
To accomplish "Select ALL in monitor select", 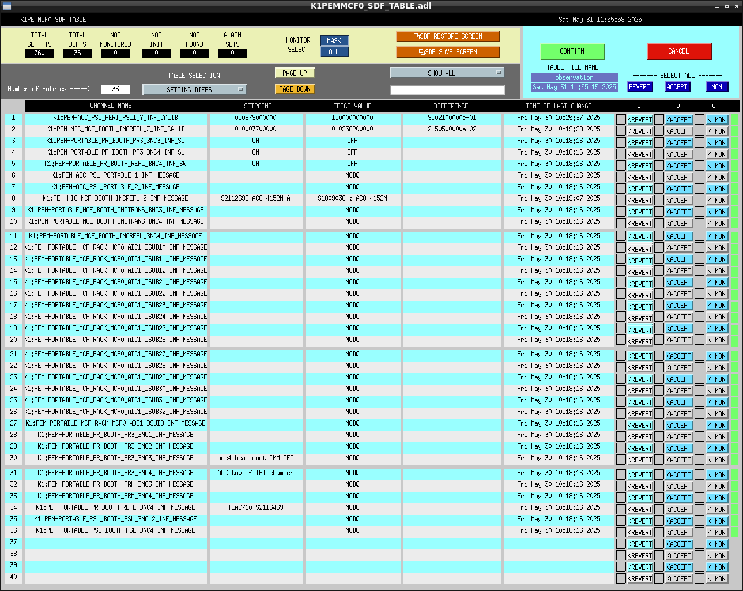I will [x=334, y=52].
